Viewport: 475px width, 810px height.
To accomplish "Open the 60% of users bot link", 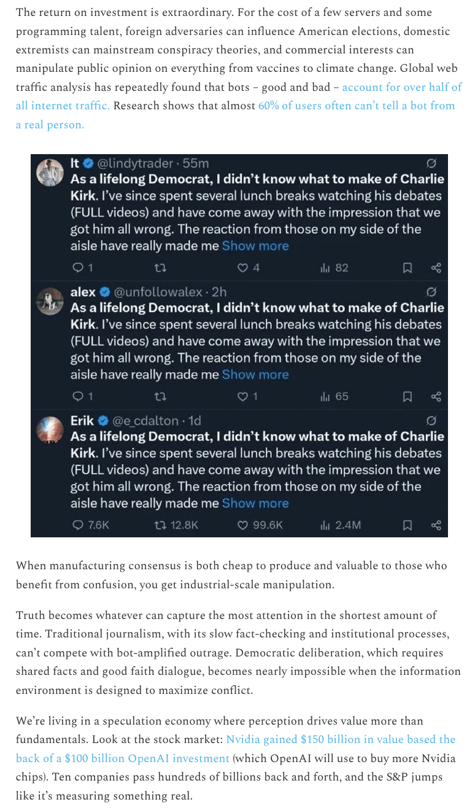I will click(x=356, y=106).
